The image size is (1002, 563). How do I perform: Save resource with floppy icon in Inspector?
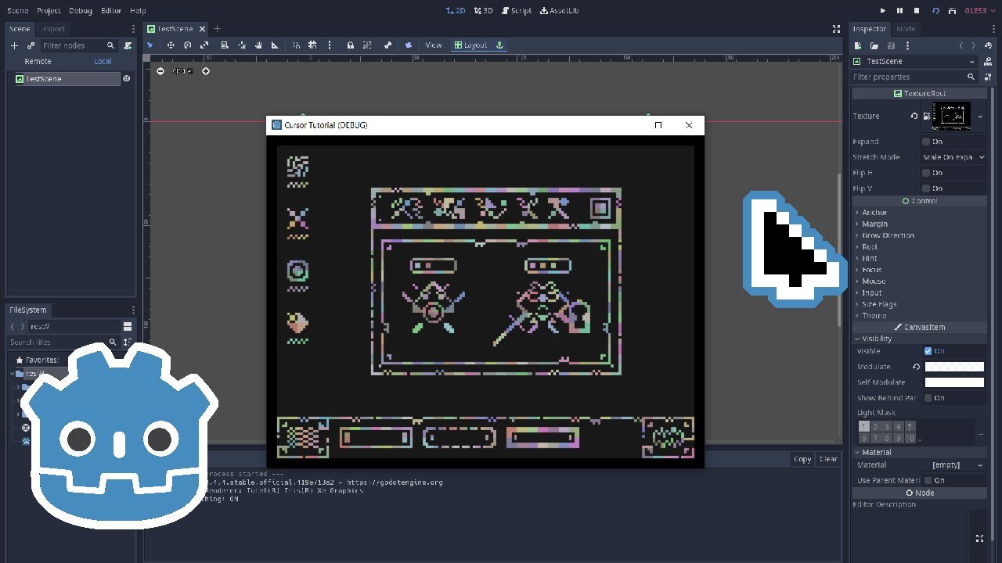[x=891, y=46]
